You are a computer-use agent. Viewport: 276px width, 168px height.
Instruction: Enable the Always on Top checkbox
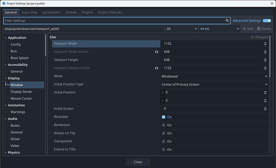pos(164,133)
